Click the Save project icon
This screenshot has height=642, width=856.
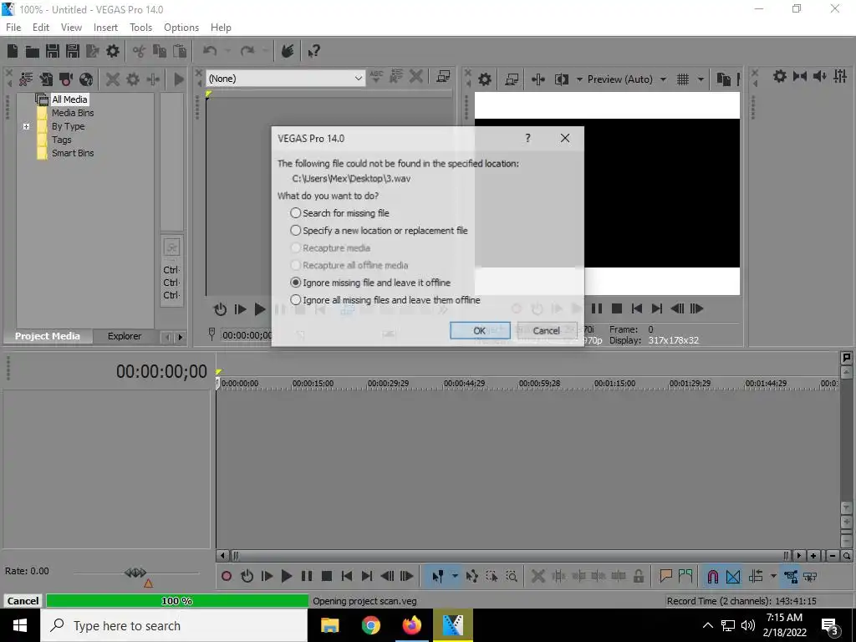[53, 51]
